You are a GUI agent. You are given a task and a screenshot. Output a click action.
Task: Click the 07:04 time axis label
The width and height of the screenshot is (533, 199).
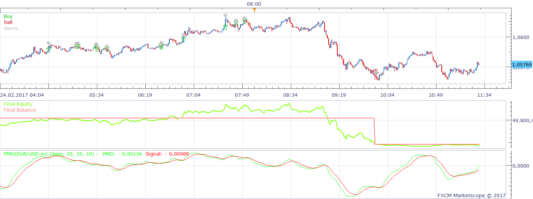tap(193, 95)
